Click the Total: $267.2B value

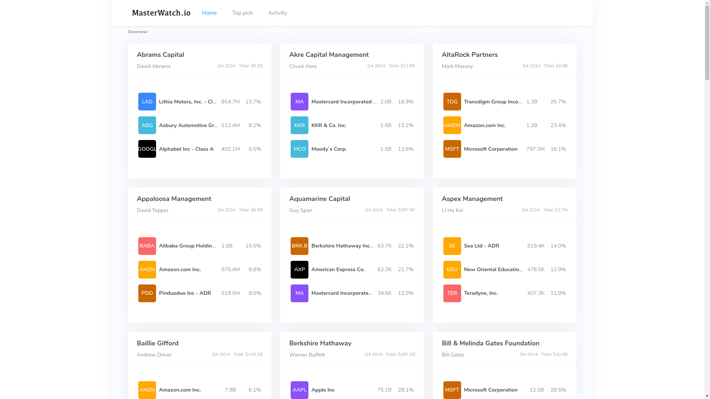[x=400, y=354]
